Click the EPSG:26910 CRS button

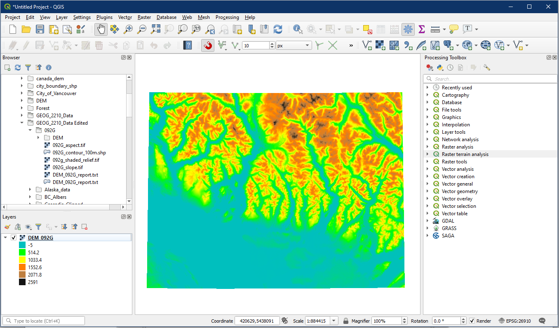click(x=514, y=321)
